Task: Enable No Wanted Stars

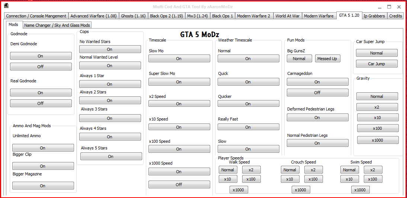Action: [110, 49]
